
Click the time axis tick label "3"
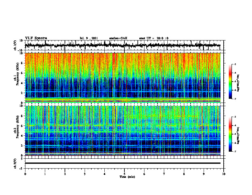[85, 174]
